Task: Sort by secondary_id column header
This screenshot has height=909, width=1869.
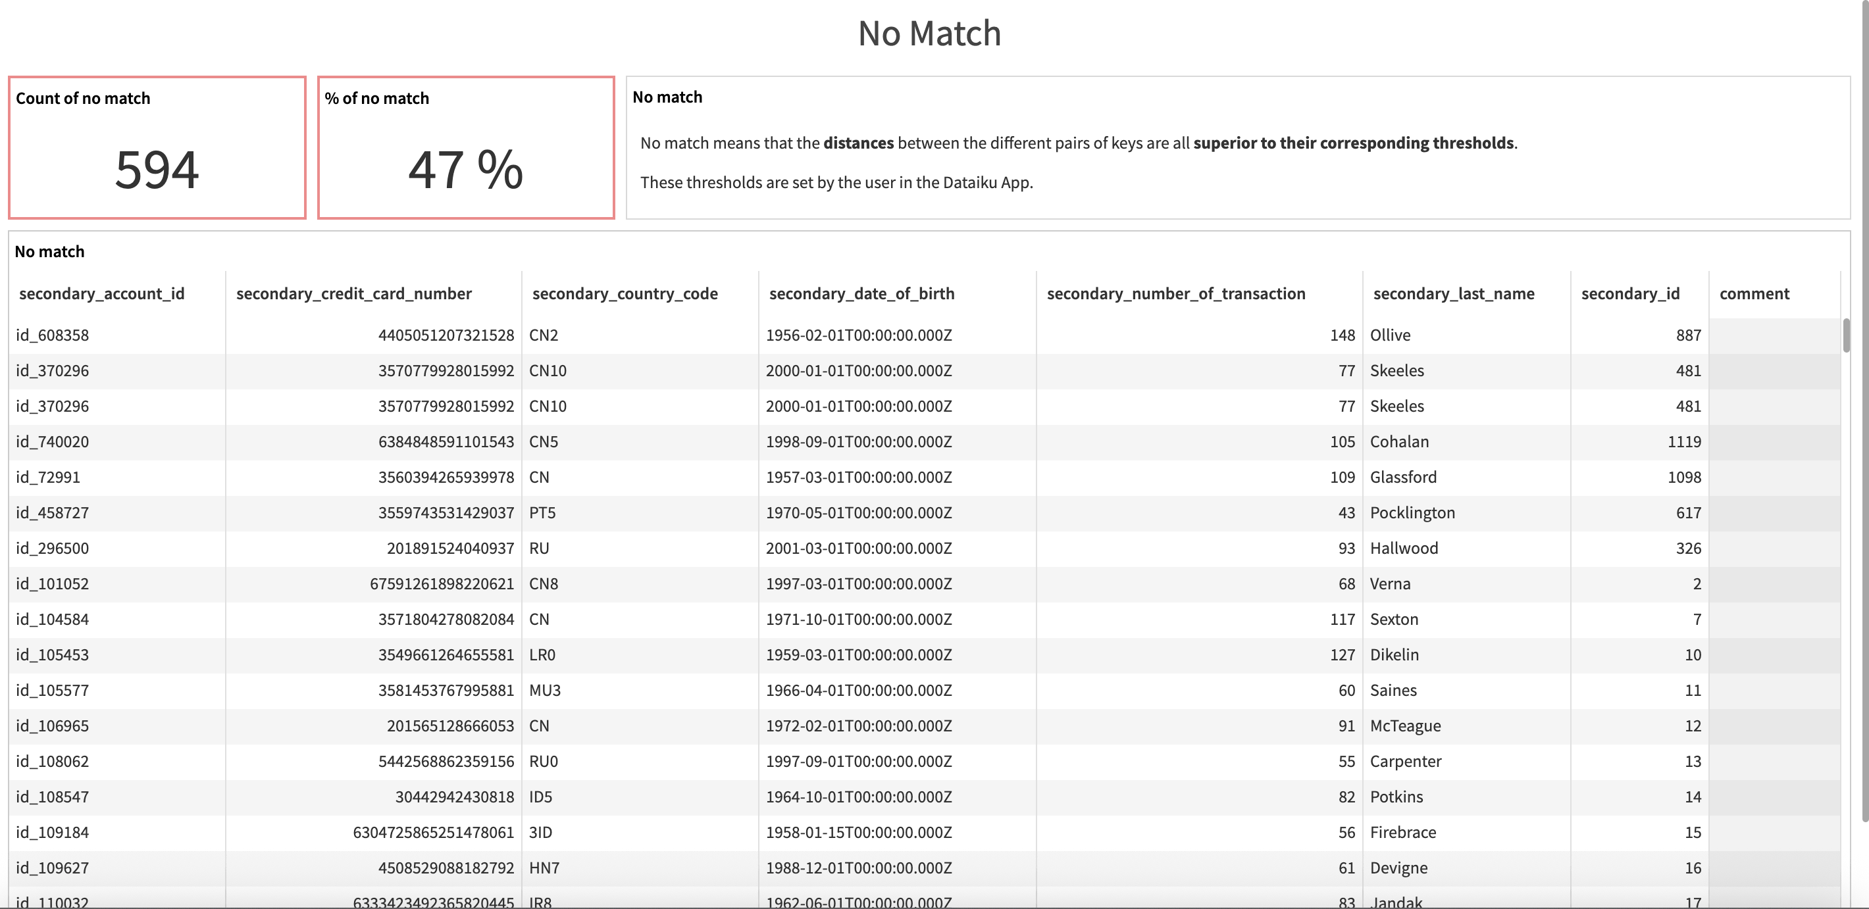Action: [1629, 293]
